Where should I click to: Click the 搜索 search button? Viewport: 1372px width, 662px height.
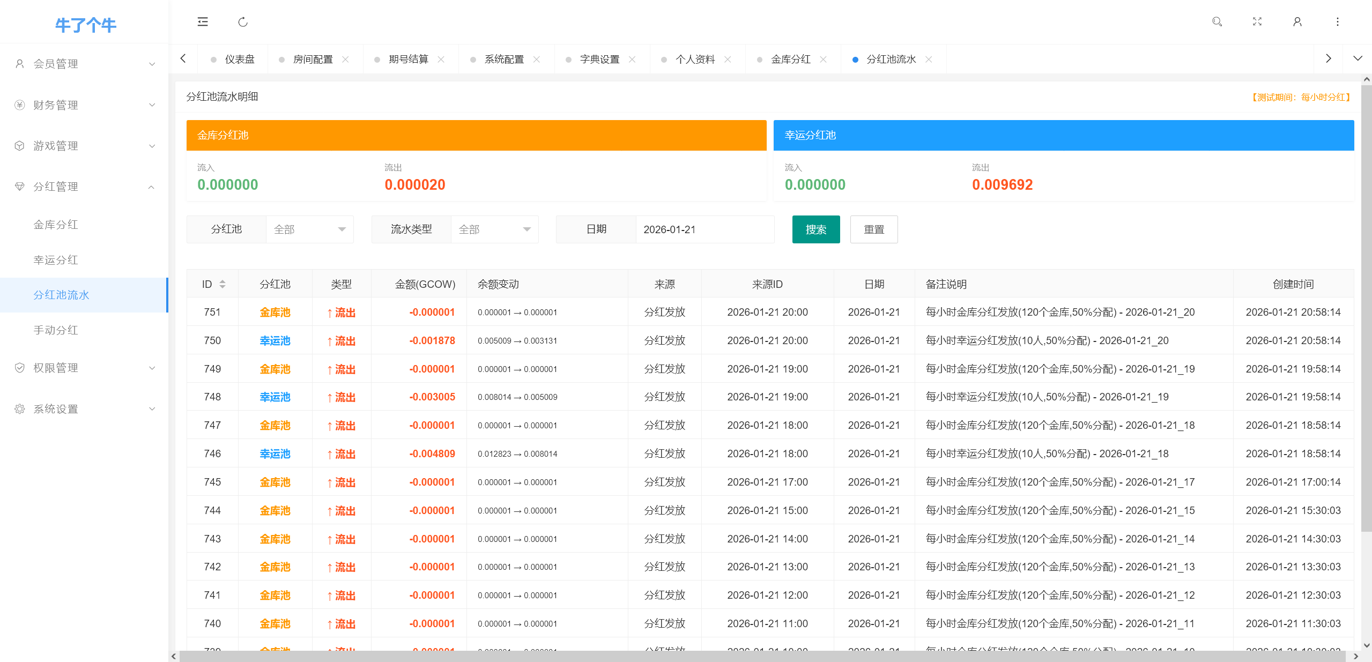[815, 229]
